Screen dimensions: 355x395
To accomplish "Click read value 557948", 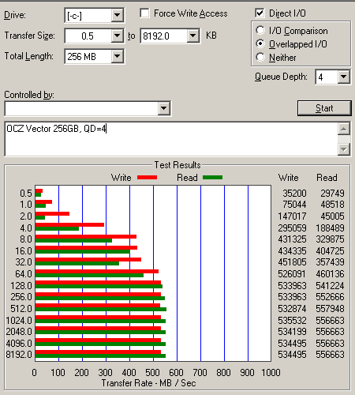I will (330, 308).
